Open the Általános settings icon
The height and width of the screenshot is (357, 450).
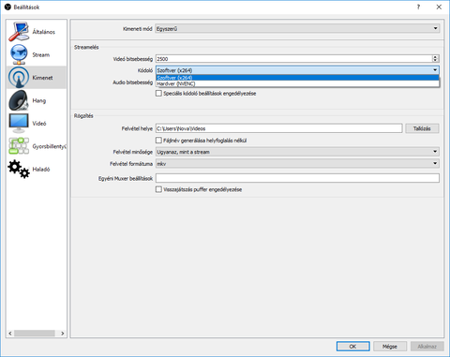click(19, 32)
